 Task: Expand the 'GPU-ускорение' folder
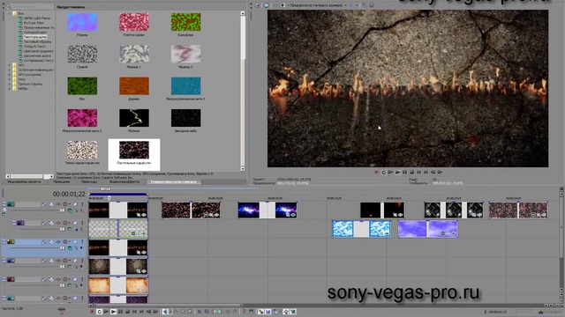pyautogui.click(x=10, y=74)
